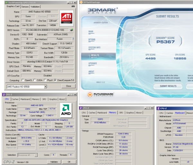The width and height of the screenshot is (193, 165).
Task: Click the Driver Version text field
Action: (x=48, y=61)
